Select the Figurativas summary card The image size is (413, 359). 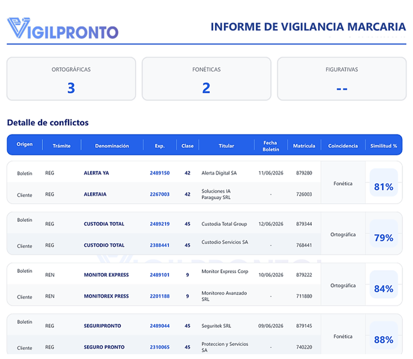(342, 79)
